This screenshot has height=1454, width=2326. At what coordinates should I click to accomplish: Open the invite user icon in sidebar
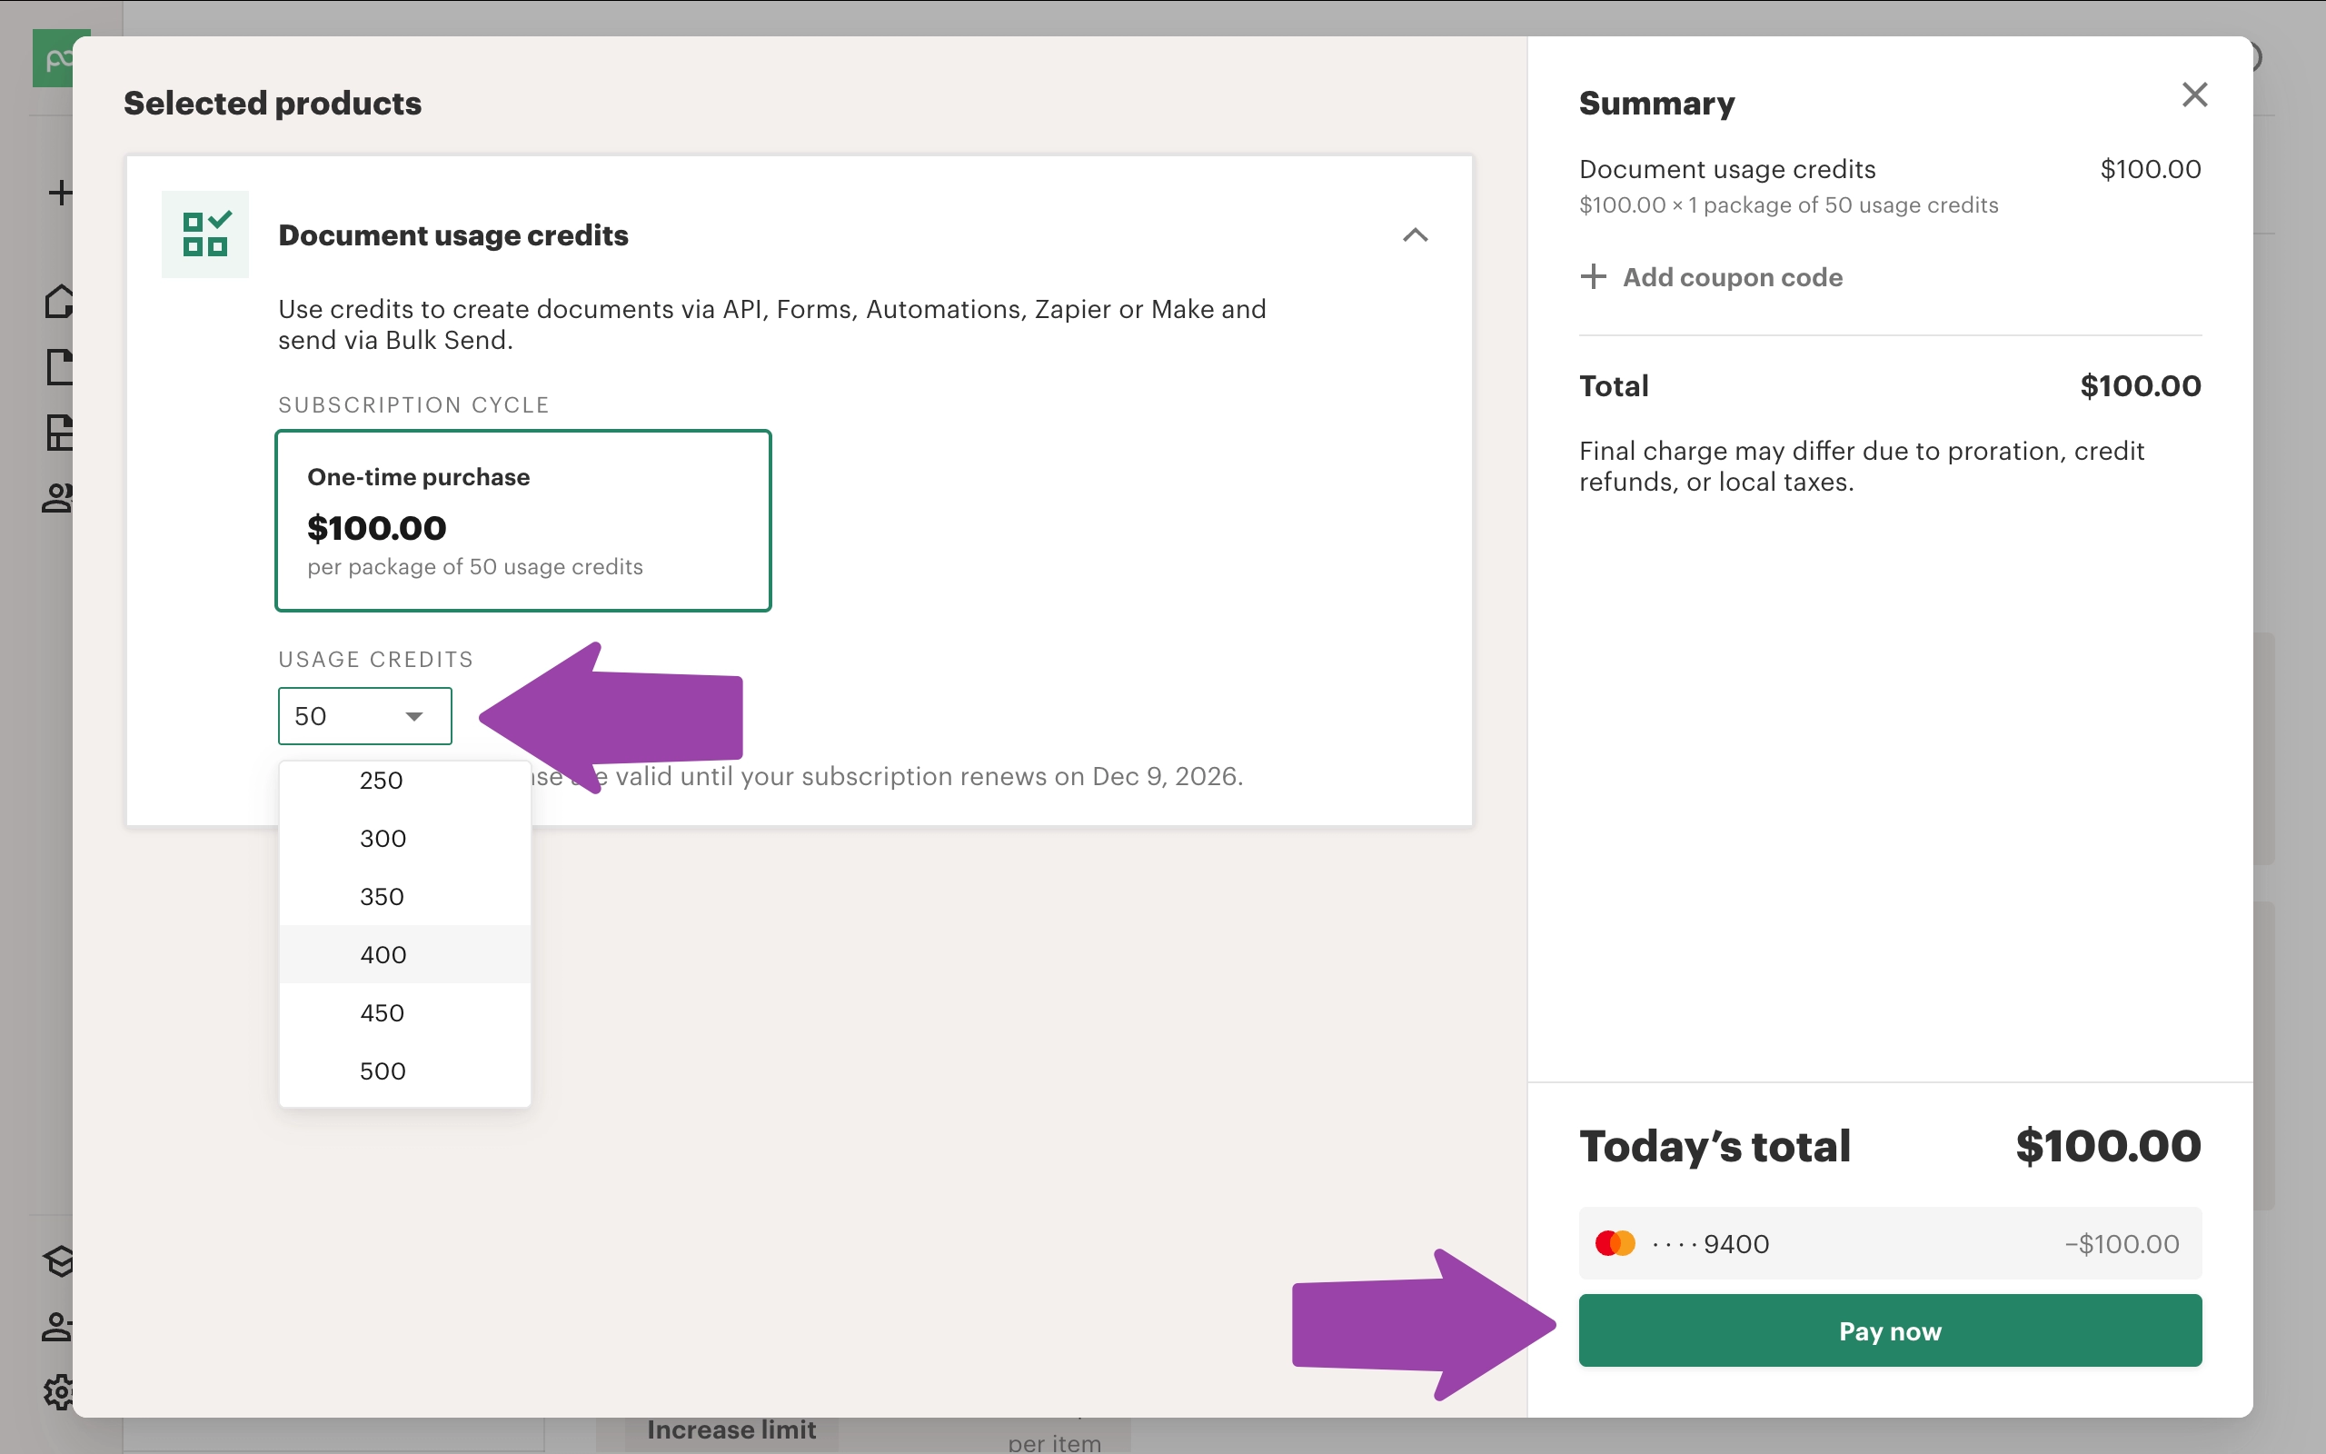pyautogui.click(x=57, y=1327)
